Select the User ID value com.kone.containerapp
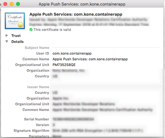165x138 pixels. point(72,53)
